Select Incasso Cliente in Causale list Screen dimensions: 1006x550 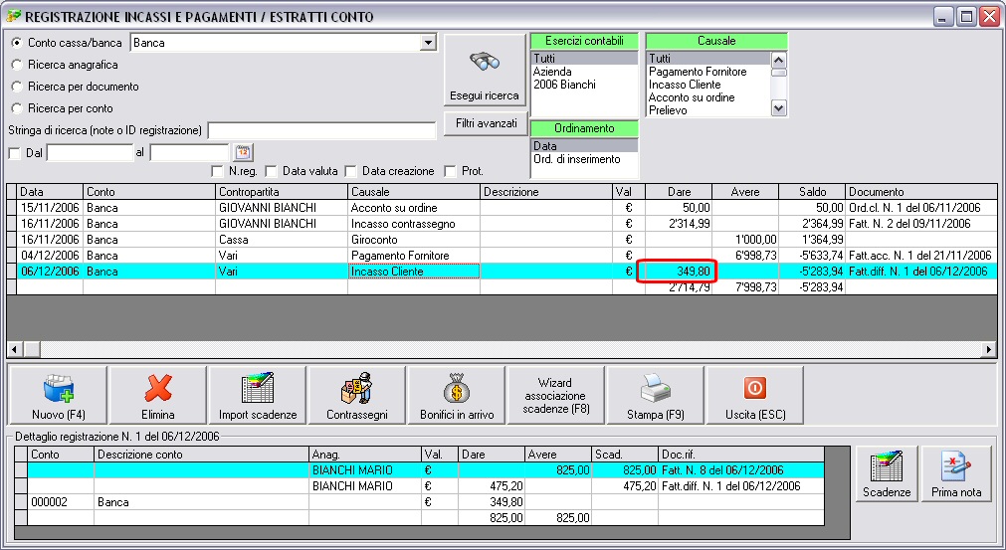tap(708, 85)
